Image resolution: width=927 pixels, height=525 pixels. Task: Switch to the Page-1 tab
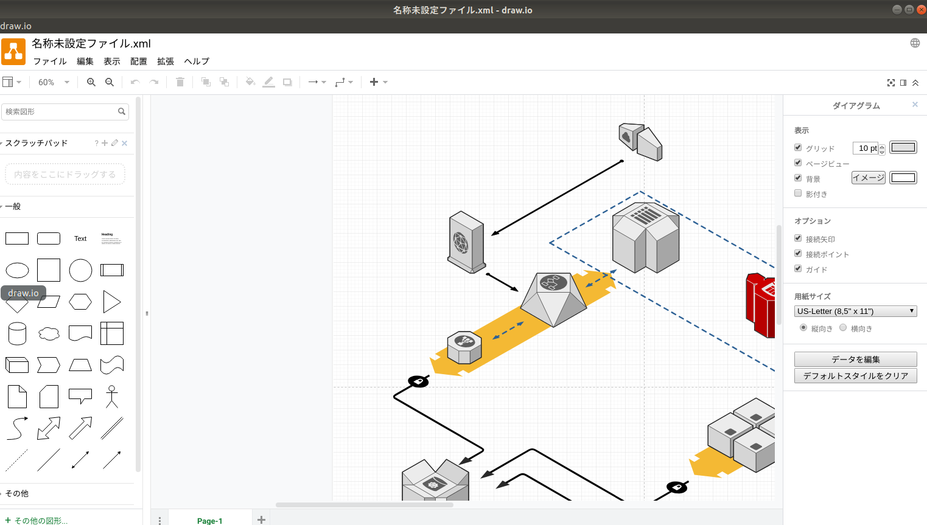(x=210, y=520)
